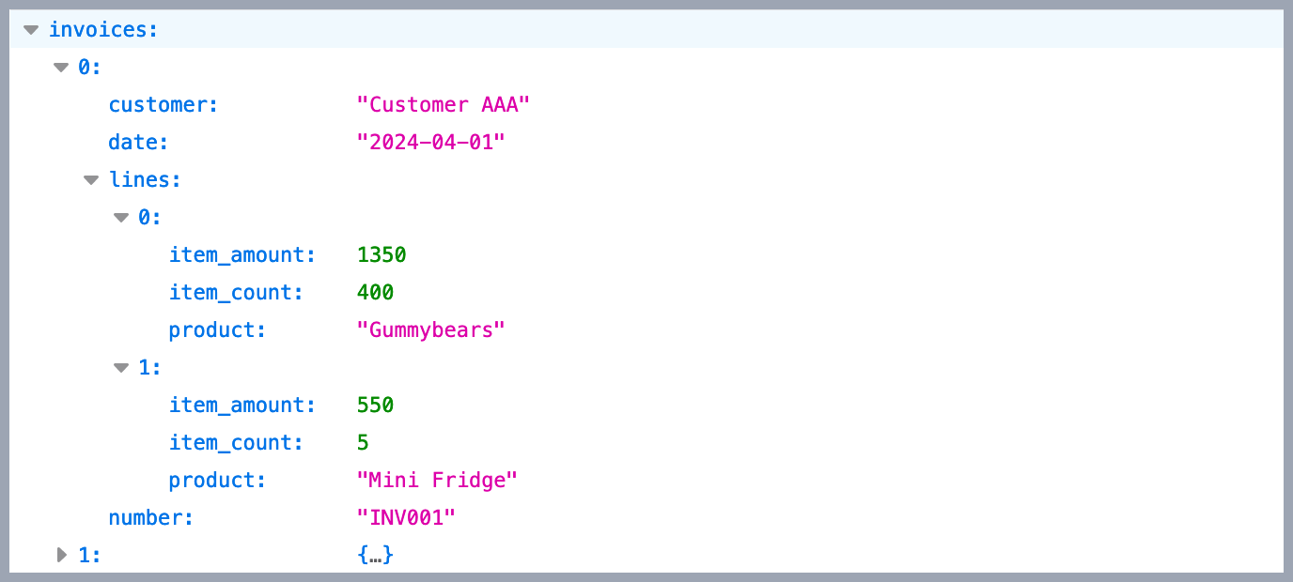
Task: Expand the collapsed invoice 1 arrow
Action: [61, 555]
